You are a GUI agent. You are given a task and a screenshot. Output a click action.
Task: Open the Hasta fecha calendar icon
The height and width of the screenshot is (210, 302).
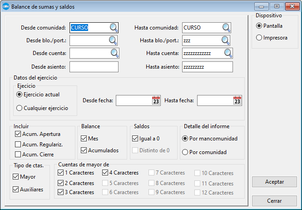[x=237, y=100]
